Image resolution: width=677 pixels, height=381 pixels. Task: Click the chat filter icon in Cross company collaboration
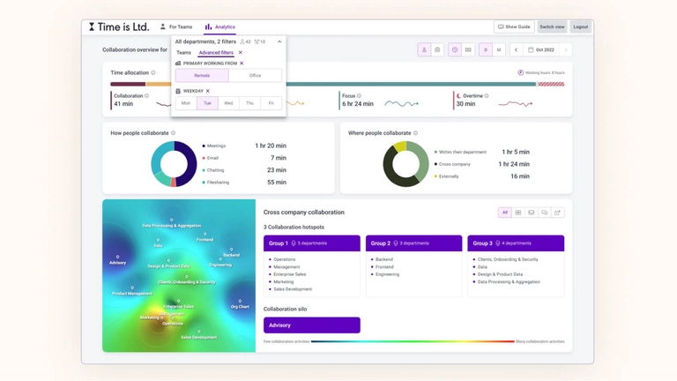click(544, 213)
